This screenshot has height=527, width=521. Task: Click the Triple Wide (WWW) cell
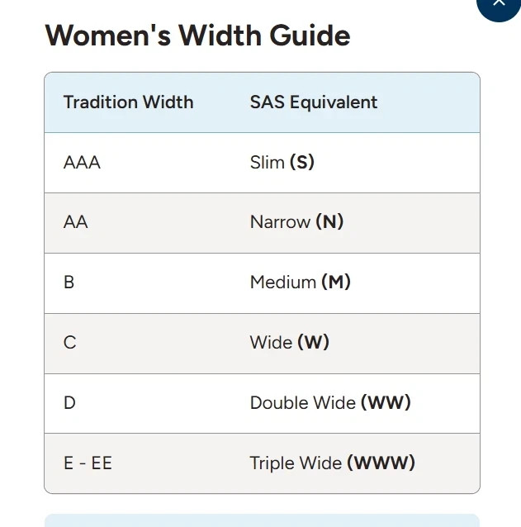(332, 463)
